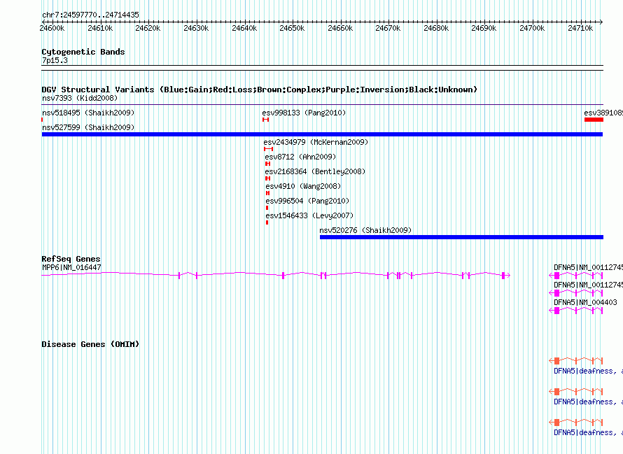Click the esv2168364 (Bentley2008) label
The width and height of the screenshot is (623, 454).
point(315,171)
